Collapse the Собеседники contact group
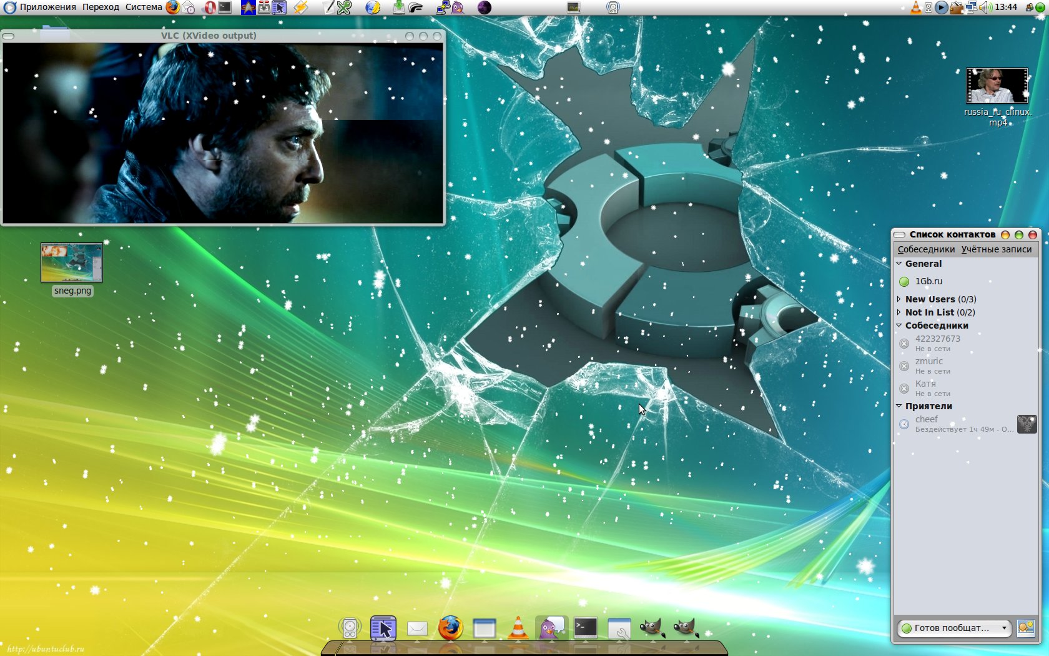Image resolution: width=1049 pixels, height=656 pixels. [899, 326]
